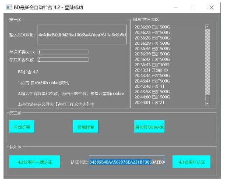Select log entry 20:43:47 已扩500G
225x180 pixels.
(x=152, y=81)
